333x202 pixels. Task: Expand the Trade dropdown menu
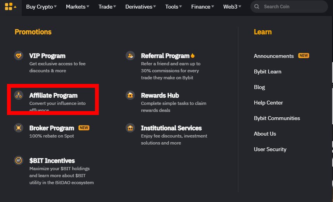tap(107, 7)
